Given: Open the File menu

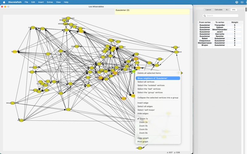Looking at the screenshot, I should (x=26, y=2).
